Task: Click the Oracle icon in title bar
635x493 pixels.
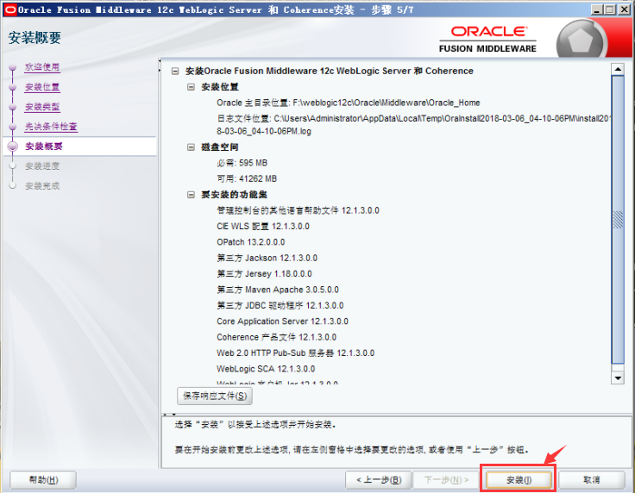Action: coord(9,9)
